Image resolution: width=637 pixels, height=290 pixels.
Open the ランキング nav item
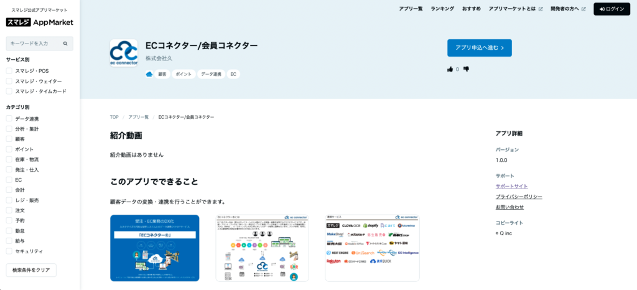pos(442,9)
